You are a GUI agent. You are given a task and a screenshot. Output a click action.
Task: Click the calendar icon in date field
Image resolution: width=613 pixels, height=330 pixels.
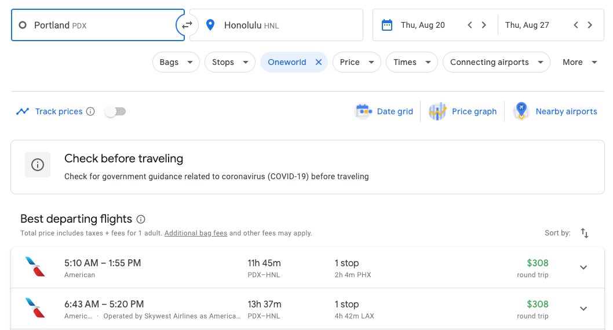click(387, 25)
